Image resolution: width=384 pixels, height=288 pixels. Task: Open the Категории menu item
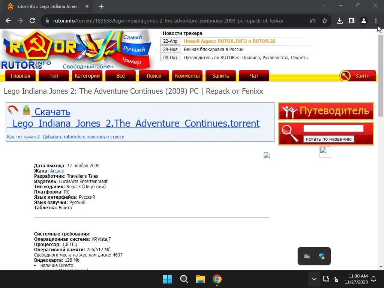click(x=87, y=76)
